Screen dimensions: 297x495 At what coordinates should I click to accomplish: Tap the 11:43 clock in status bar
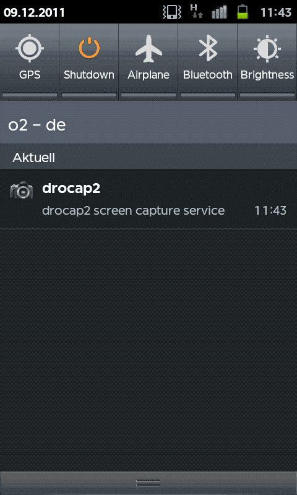pos(275,12)
